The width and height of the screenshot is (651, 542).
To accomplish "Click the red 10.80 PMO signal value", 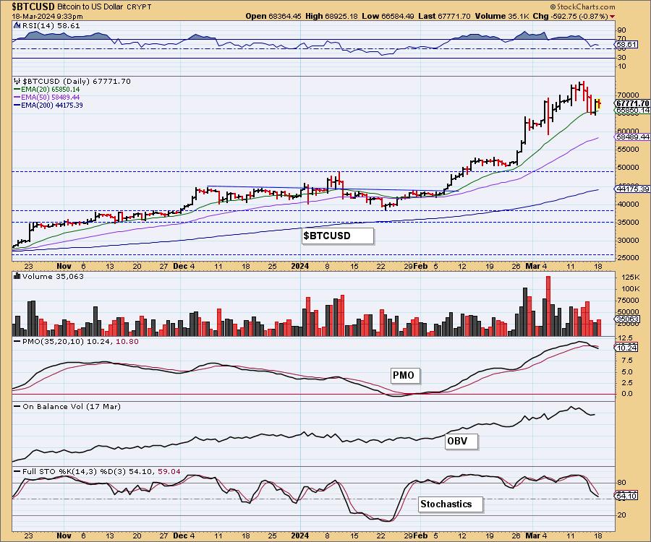I will (127, 341).
